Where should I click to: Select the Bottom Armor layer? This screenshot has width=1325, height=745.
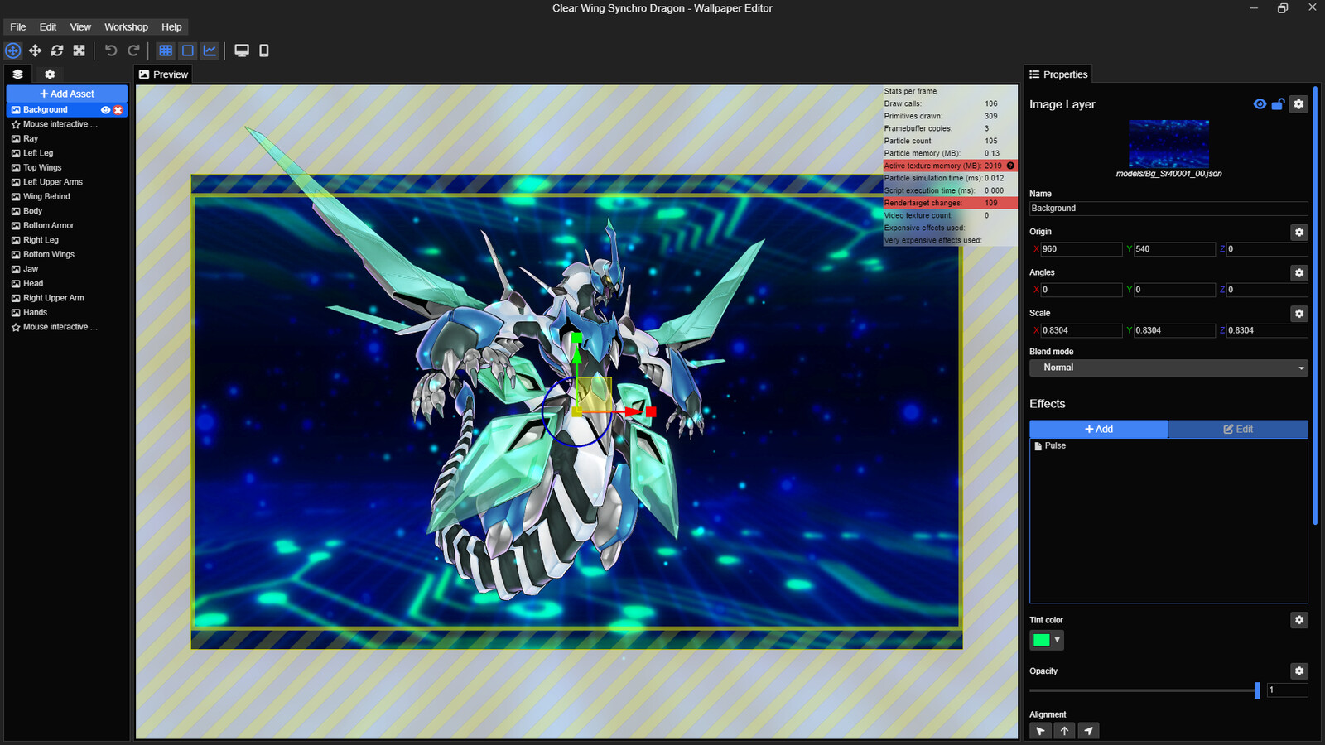(66, 226)
